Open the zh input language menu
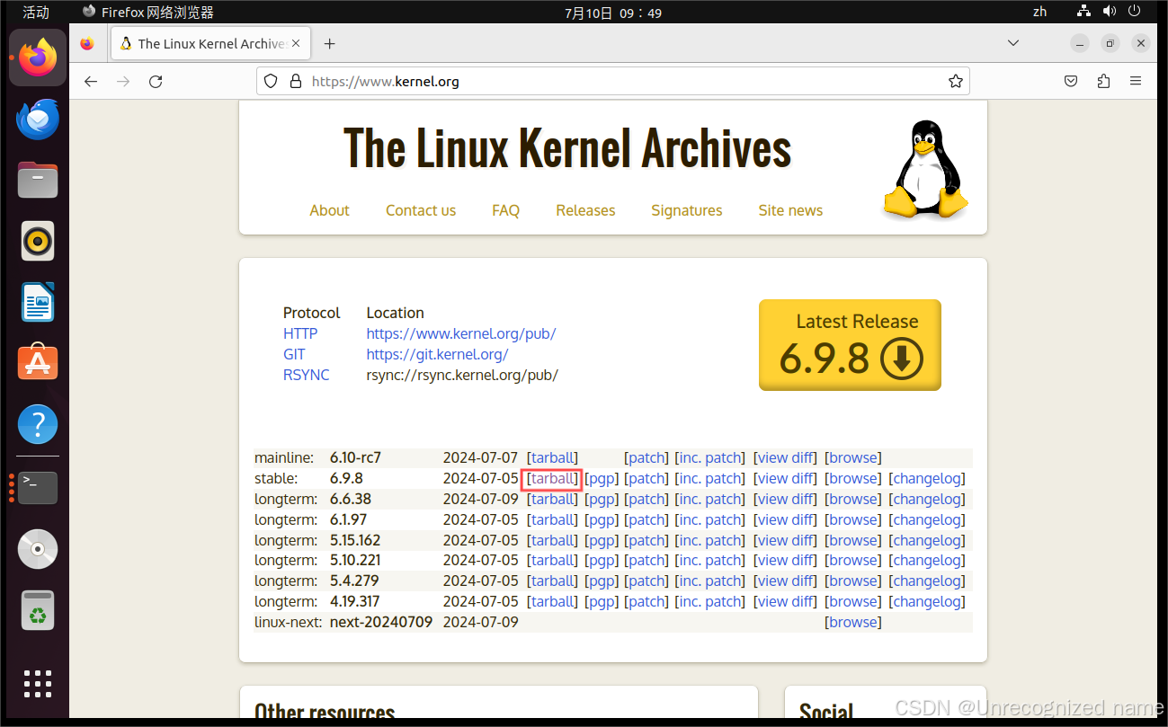 click(1039, 12)
